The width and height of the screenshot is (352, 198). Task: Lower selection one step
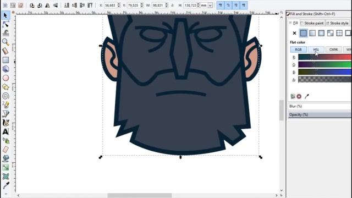coord(75,5)
